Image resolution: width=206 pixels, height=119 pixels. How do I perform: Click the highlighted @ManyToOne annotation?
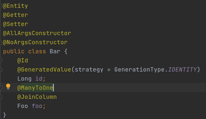[x=35, y=88]
